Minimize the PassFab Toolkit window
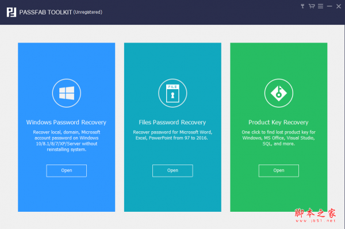The height and width of the screenshot is (229, 345). [x=329, y=6]
